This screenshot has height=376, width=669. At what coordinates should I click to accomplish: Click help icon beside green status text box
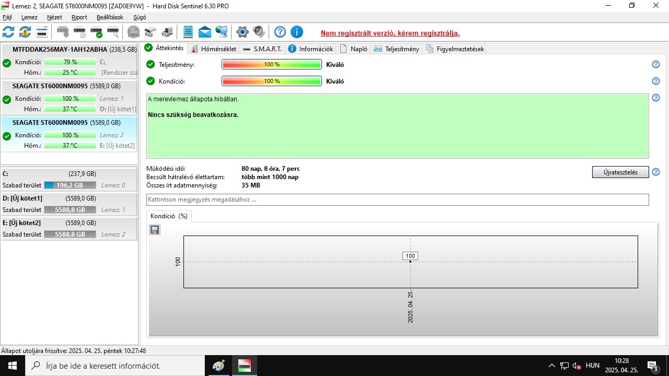pyautogui.click(x=656, y=98)
